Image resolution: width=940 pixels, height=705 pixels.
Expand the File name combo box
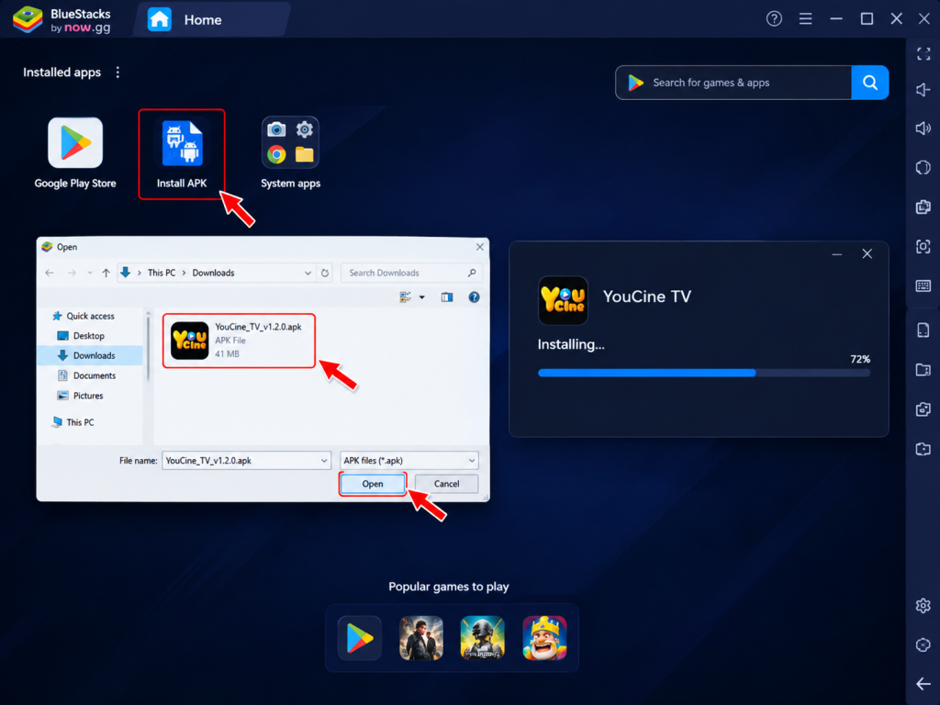pos(324,461)
